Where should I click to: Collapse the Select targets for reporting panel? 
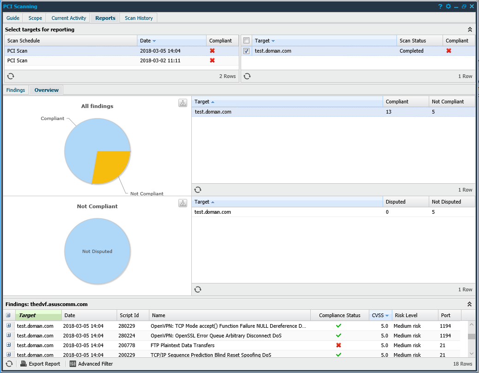coord(470,30)
